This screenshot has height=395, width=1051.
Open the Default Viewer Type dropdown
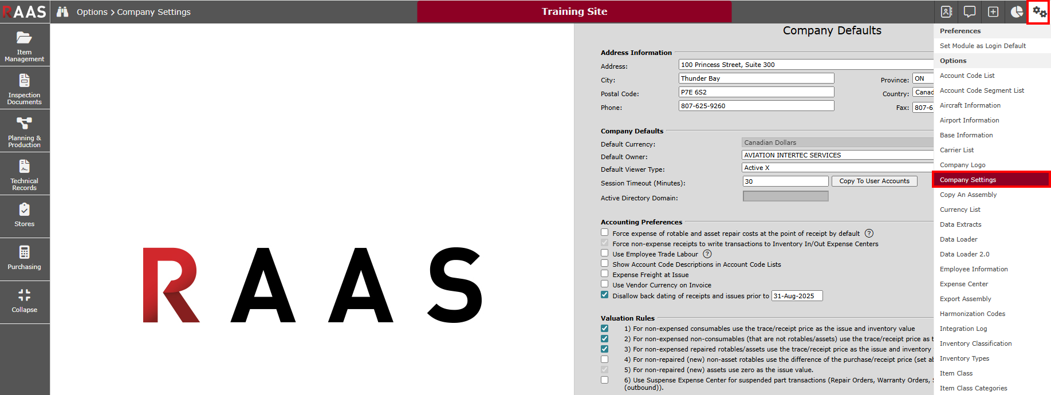[837, 168]
